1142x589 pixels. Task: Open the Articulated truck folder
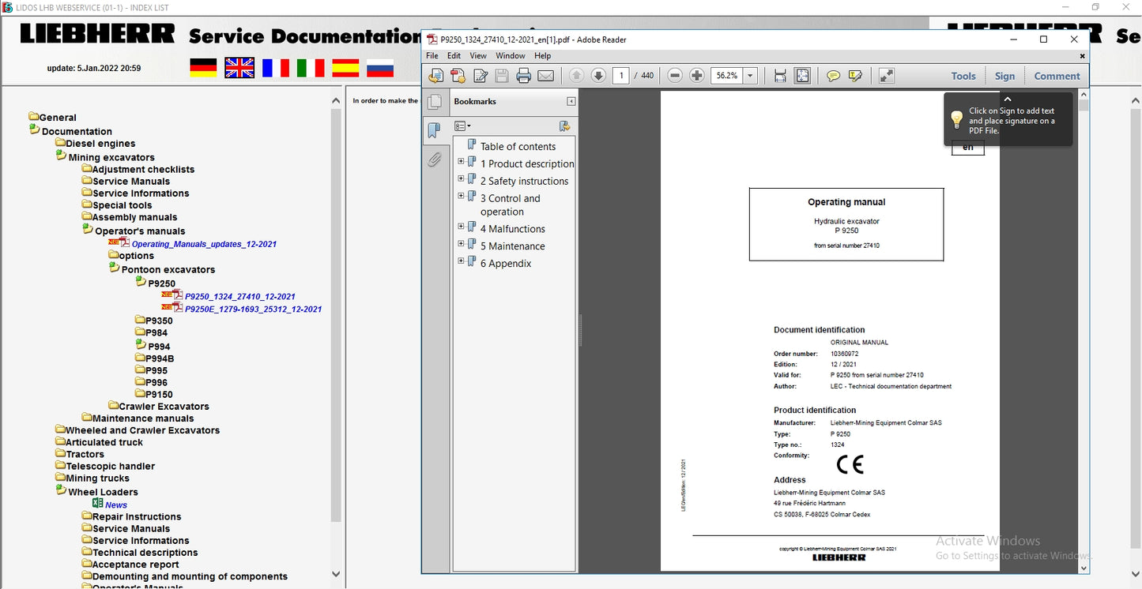coord(104,443)
